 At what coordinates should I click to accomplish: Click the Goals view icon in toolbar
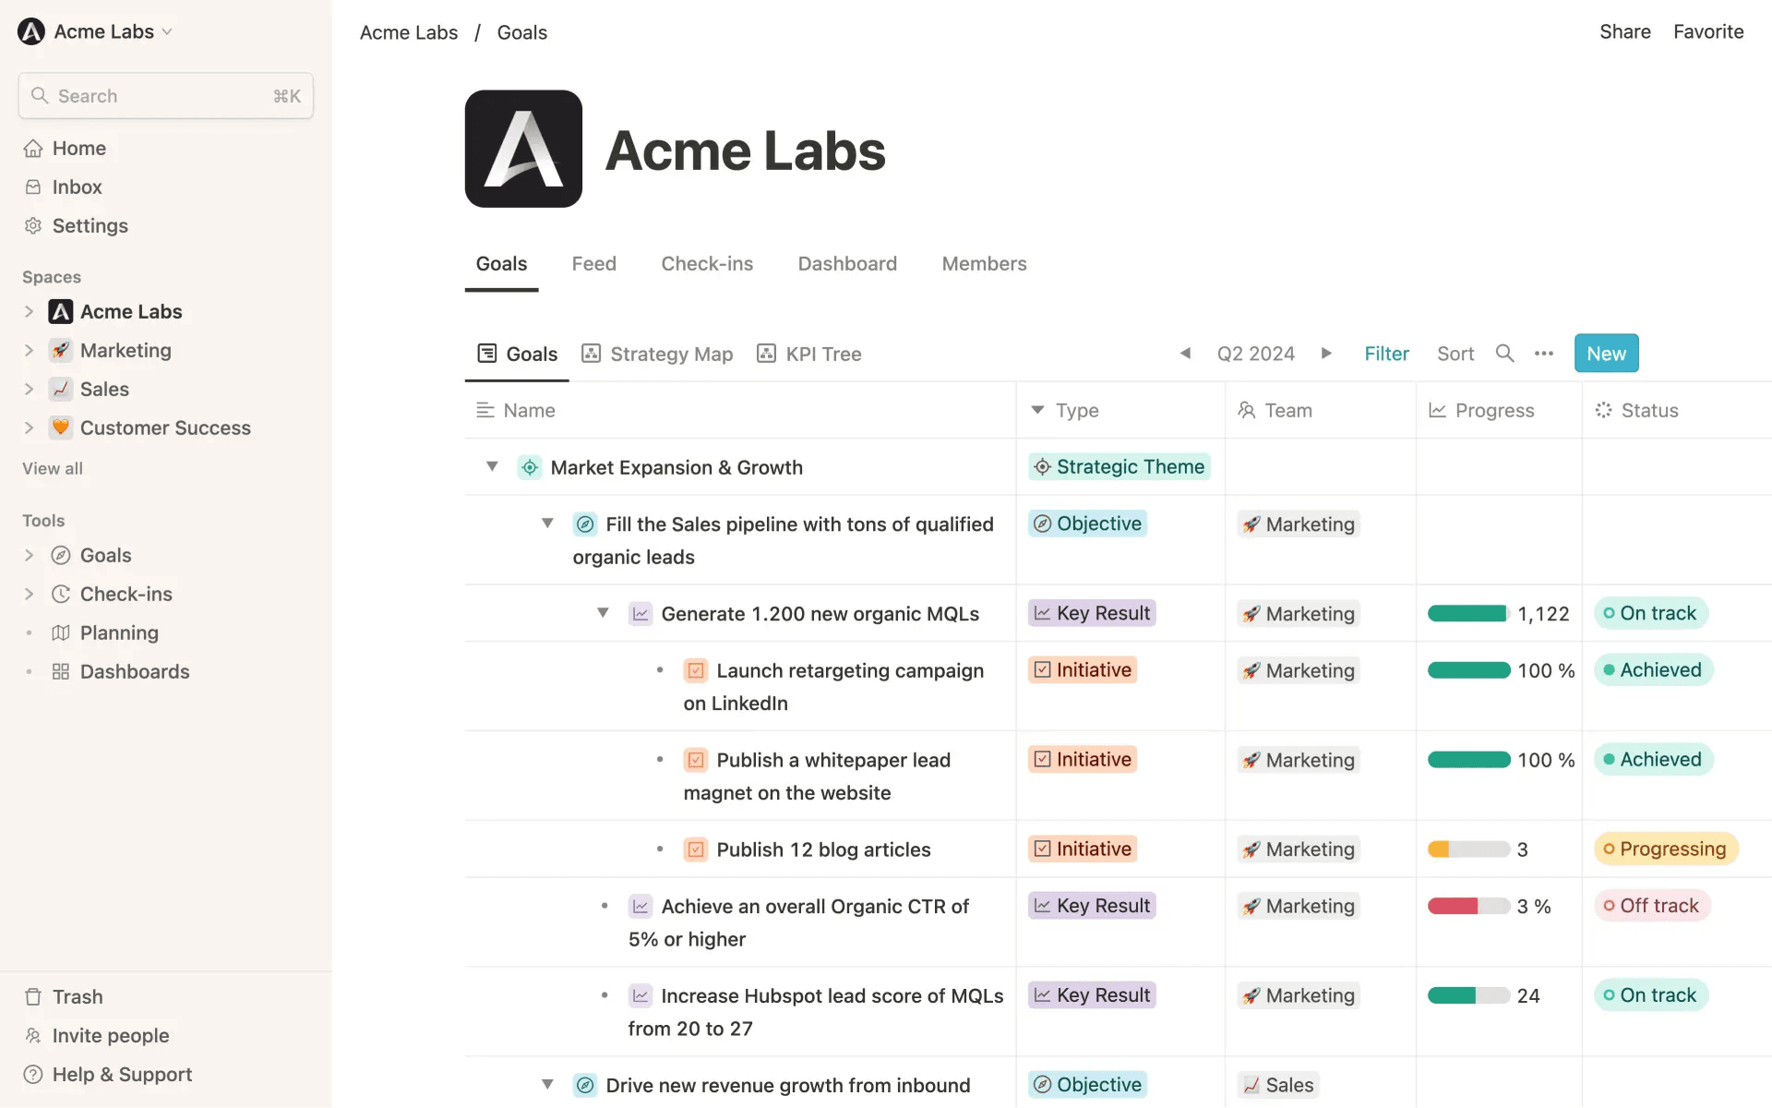coord(486,354)
